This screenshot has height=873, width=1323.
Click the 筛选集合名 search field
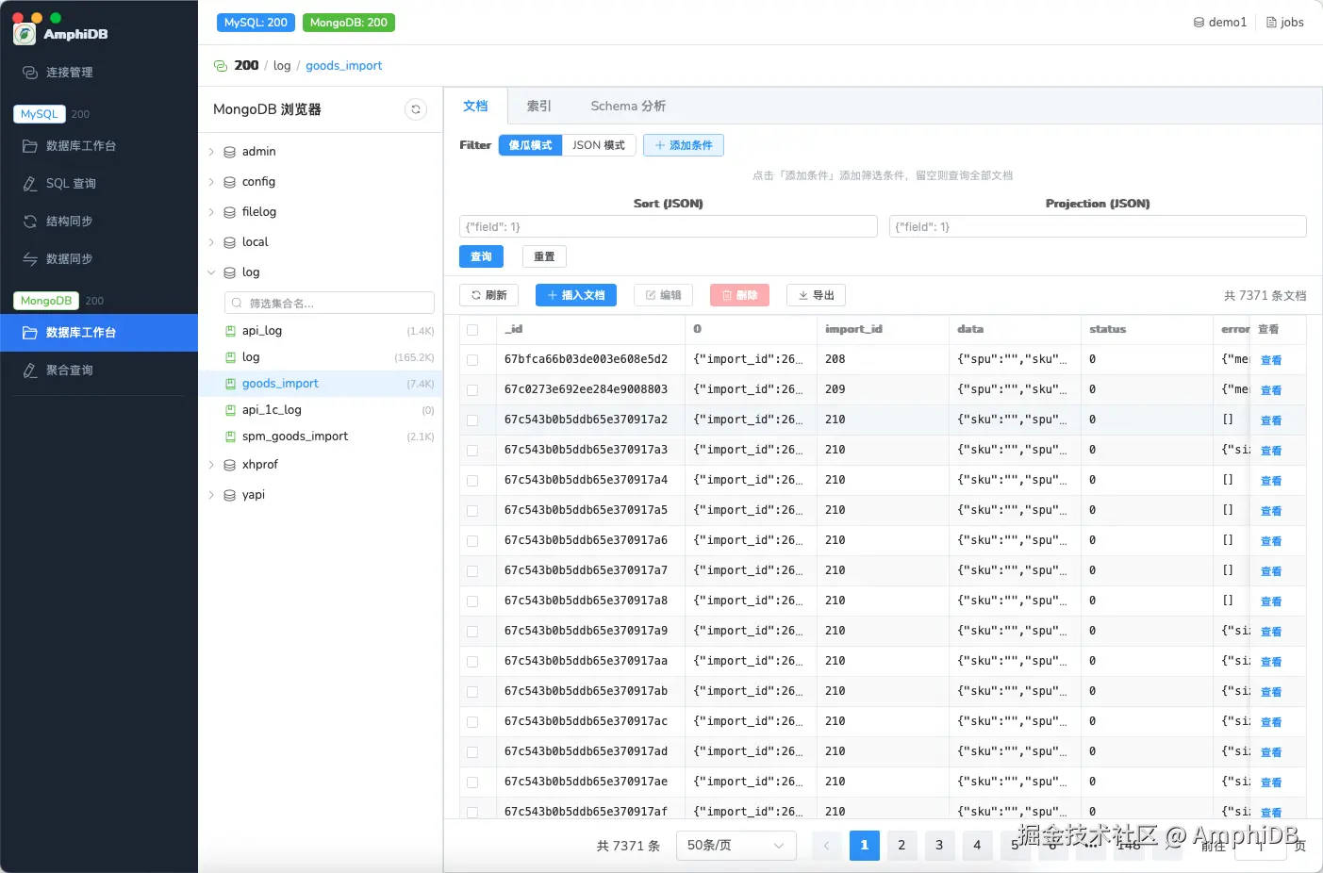(x=329, y=303)
